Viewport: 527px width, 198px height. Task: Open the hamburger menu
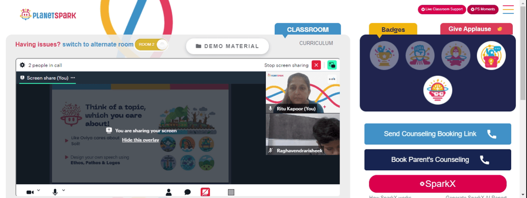pos(508,9)
